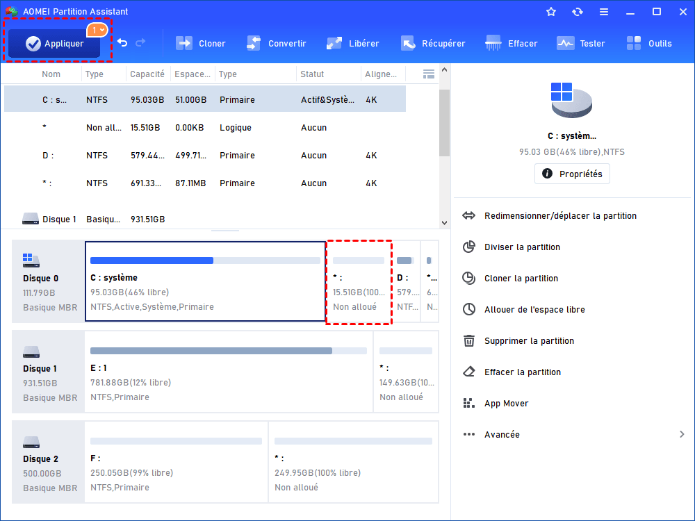Click the system partition disk icon in side panel
Screen dimensions: 695x521
point(571,100)
